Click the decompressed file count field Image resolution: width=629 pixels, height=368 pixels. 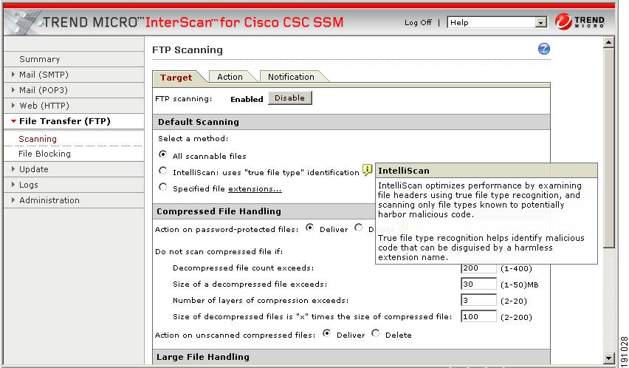click(x=478, y=268)
